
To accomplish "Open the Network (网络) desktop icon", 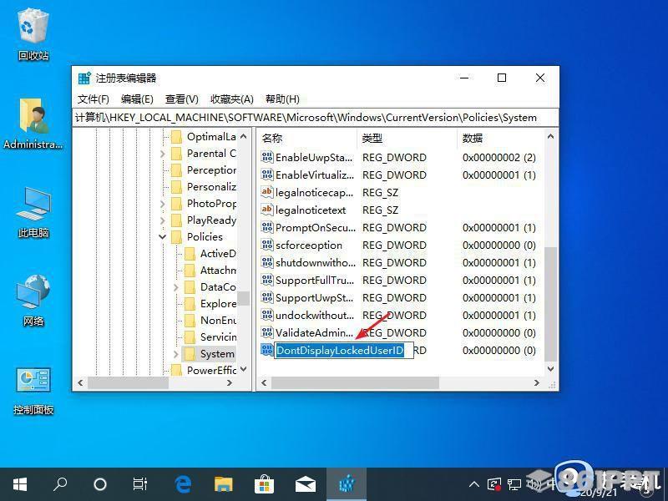I will [x=33, y=301].
